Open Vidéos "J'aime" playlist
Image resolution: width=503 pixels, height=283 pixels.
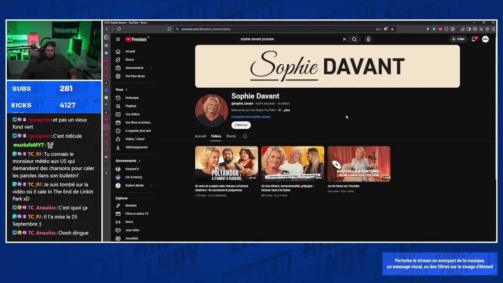[x=135, y=139]
